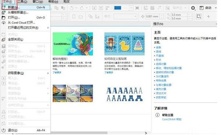This screenshot has height=135, width=221.
Task: Select portrait page orientation icon
Action: 74,17
